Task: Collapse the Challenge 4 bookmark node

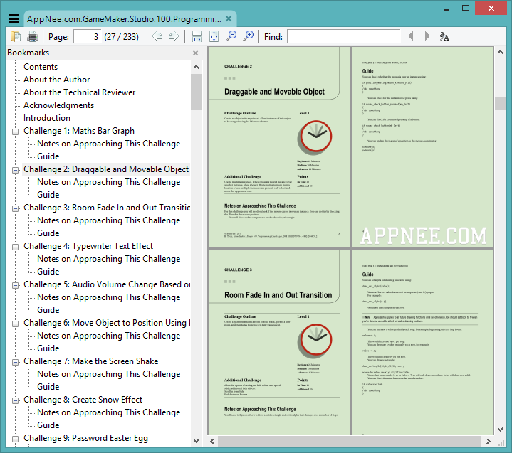Action: point(15,247)
